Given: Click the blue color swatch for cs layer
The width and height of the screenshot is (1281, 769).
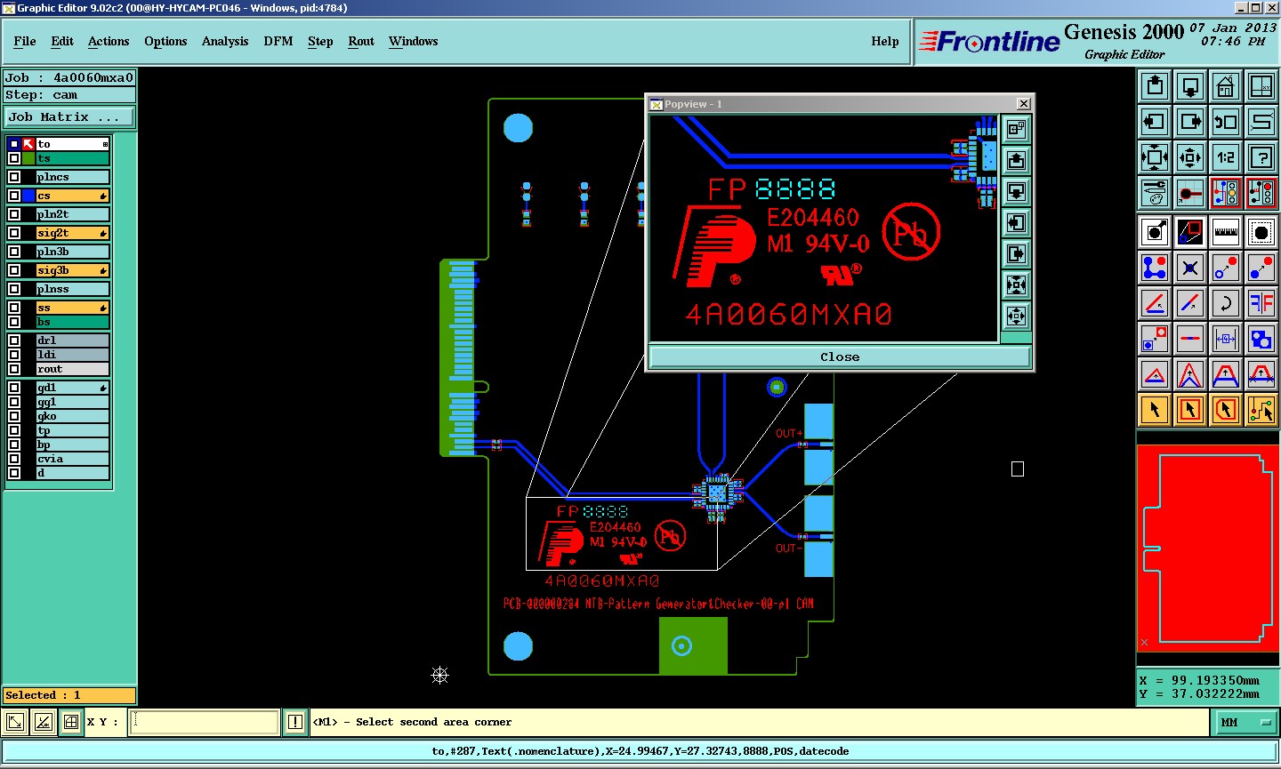Looking at the screenshot, I should (28, 196).
